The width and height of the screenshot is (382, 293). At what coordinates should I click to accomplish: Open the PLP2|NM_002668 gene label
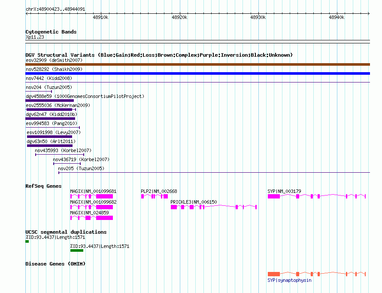click(159, 191)
